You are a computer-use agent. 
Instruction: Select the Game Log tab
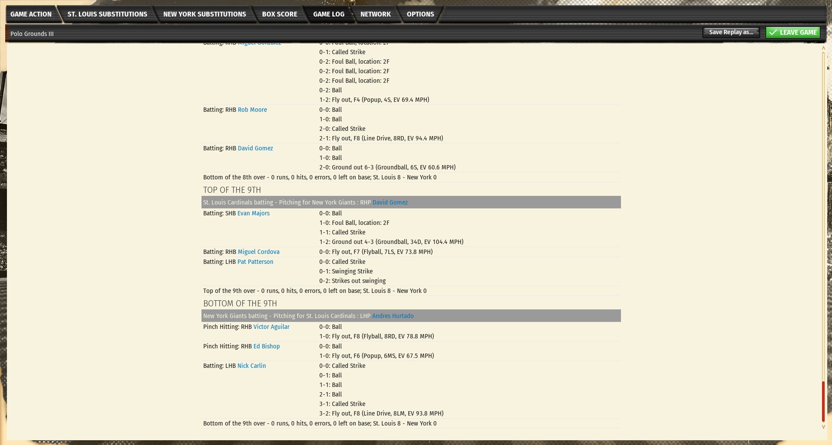[x=328, y=14]
